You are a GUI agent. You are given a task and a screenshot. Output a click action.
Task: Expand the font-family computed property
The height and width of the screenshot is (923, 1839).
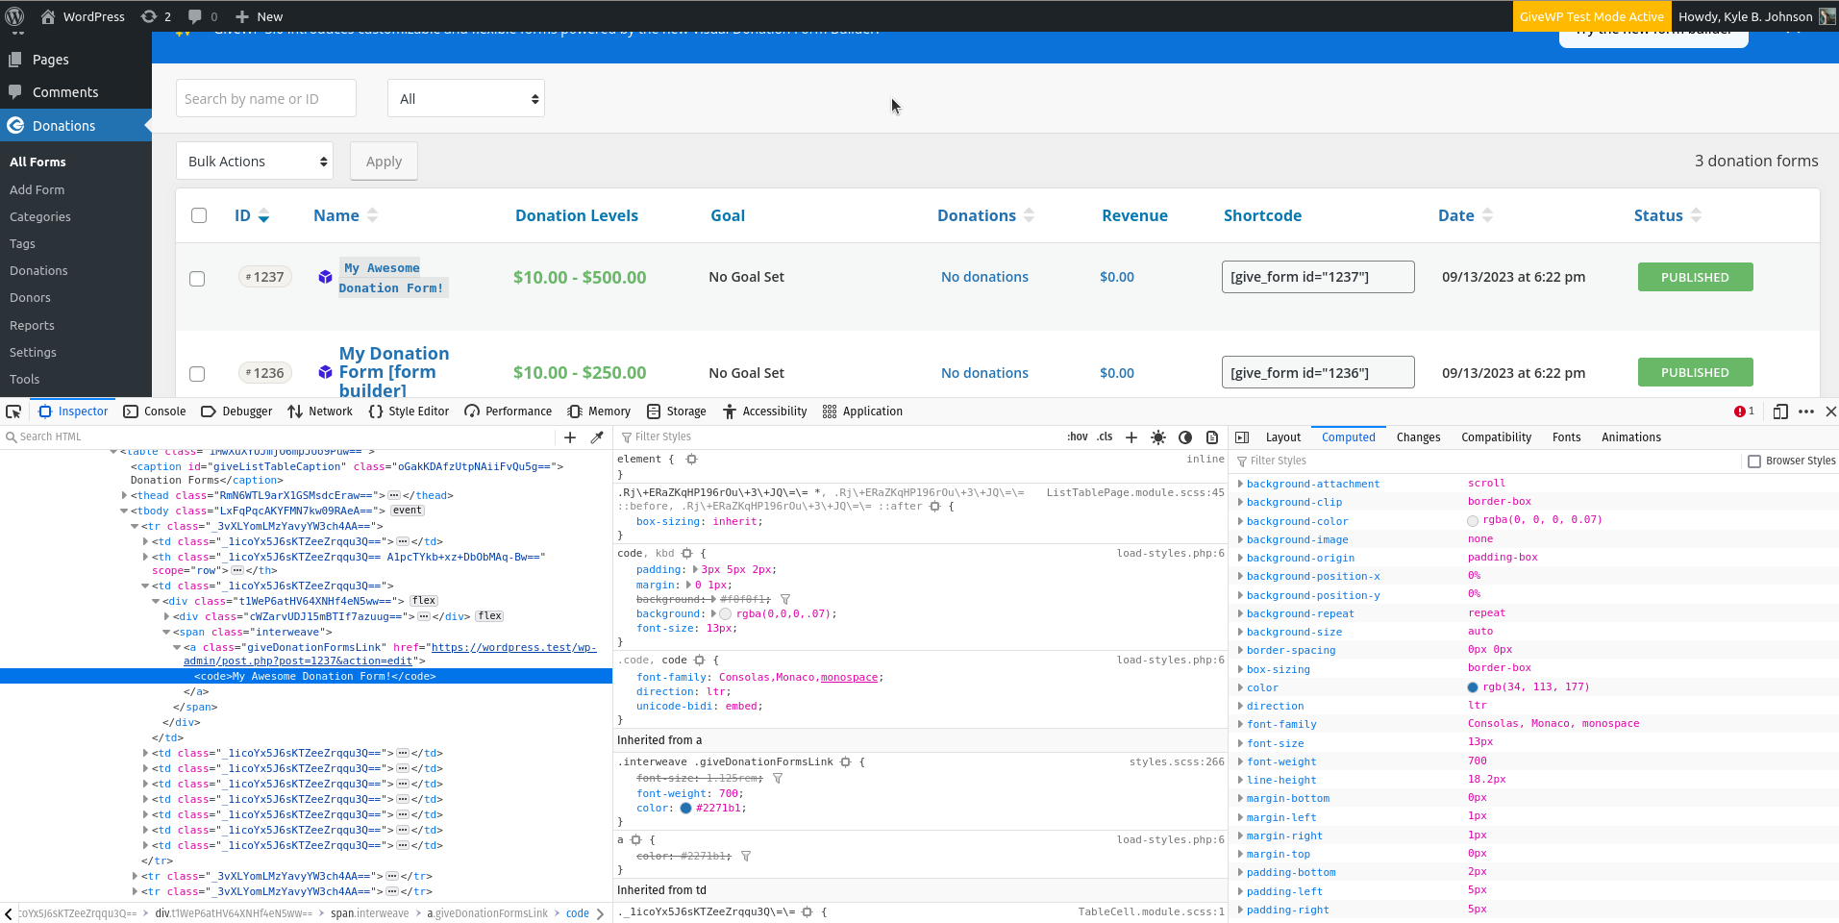[x=1240, y=724]
